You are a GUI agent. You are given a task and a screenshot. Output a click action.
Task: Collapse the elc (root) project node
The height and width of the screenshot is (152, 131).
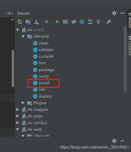pos(17,30)
